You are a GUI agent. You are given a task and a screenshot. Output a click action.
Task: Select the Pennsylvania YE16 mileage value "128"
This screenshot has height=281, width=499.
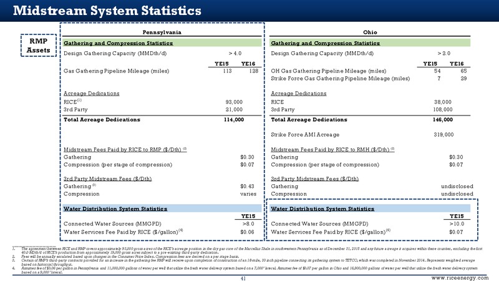coord(253,71)
